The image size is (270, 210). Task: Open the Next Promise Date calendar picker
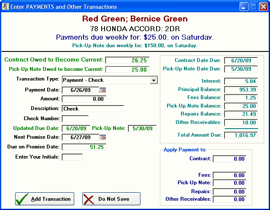[x=103, y=137]
